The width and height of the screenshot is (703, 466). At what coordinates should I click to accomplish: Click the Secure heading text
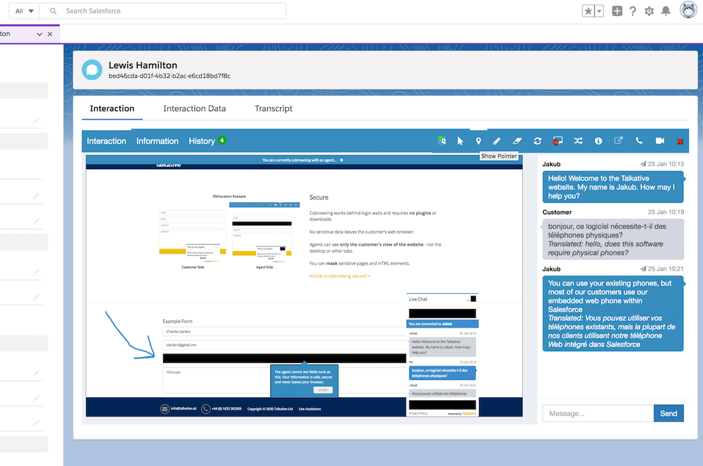[x=319, y=197]
